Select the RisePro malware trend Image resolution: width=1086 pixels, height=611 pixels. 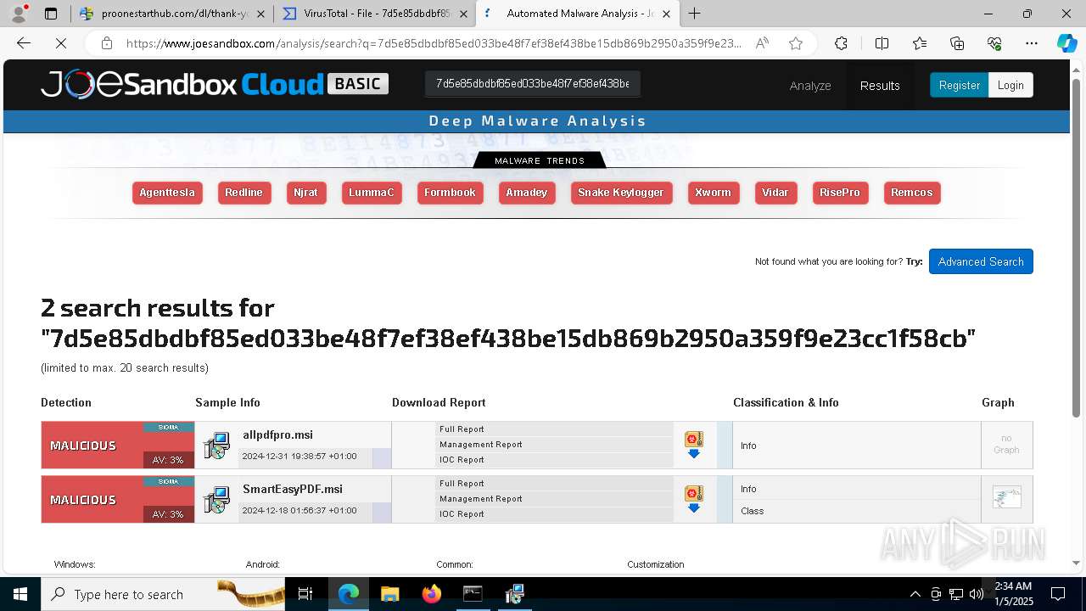pyautogui.click(x=840, y=193)
